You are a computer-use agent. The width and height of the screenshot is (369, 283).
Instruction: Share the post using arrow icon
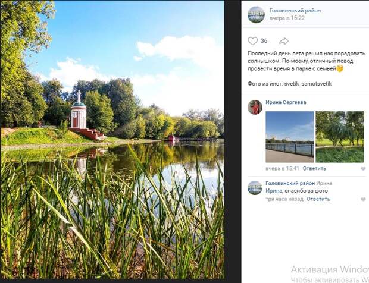pos(284,41)
